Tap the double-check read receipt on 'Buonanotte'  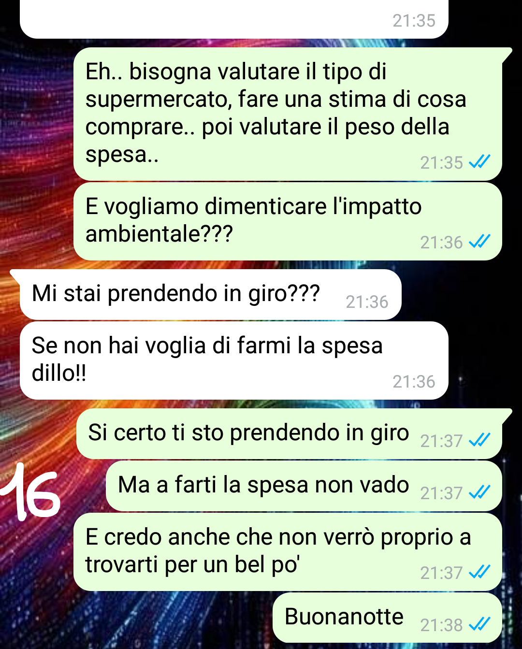click(x=480, y=624)
